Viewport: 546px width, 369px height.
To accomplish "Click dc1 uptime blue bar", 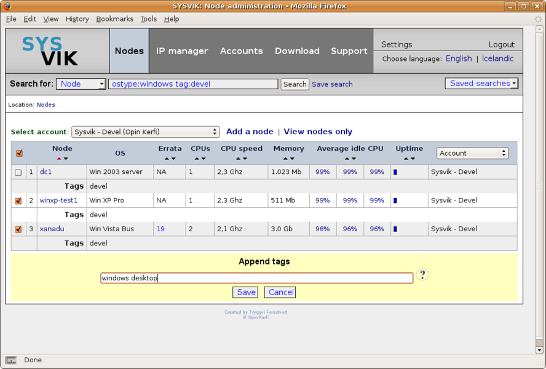I will point(395,172).
